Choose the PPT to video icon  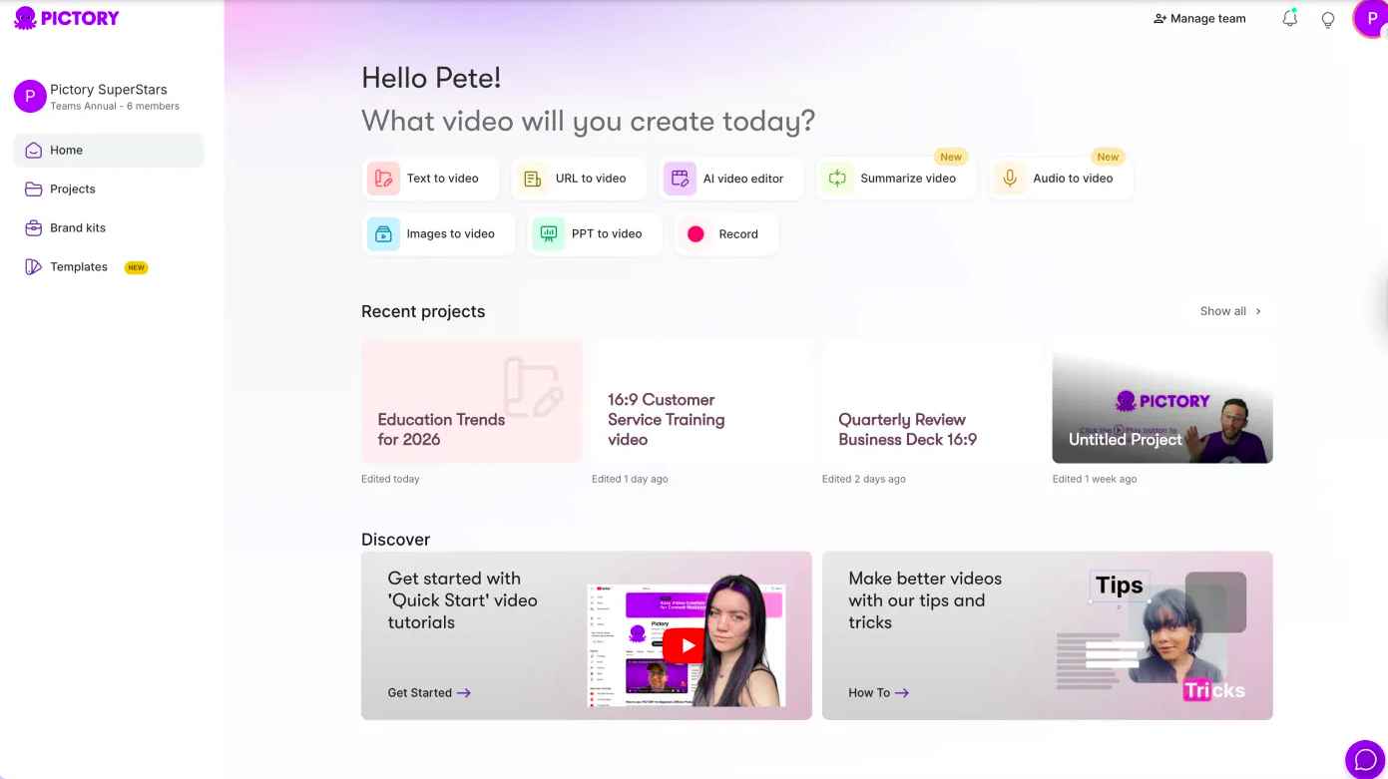[549, 234]
